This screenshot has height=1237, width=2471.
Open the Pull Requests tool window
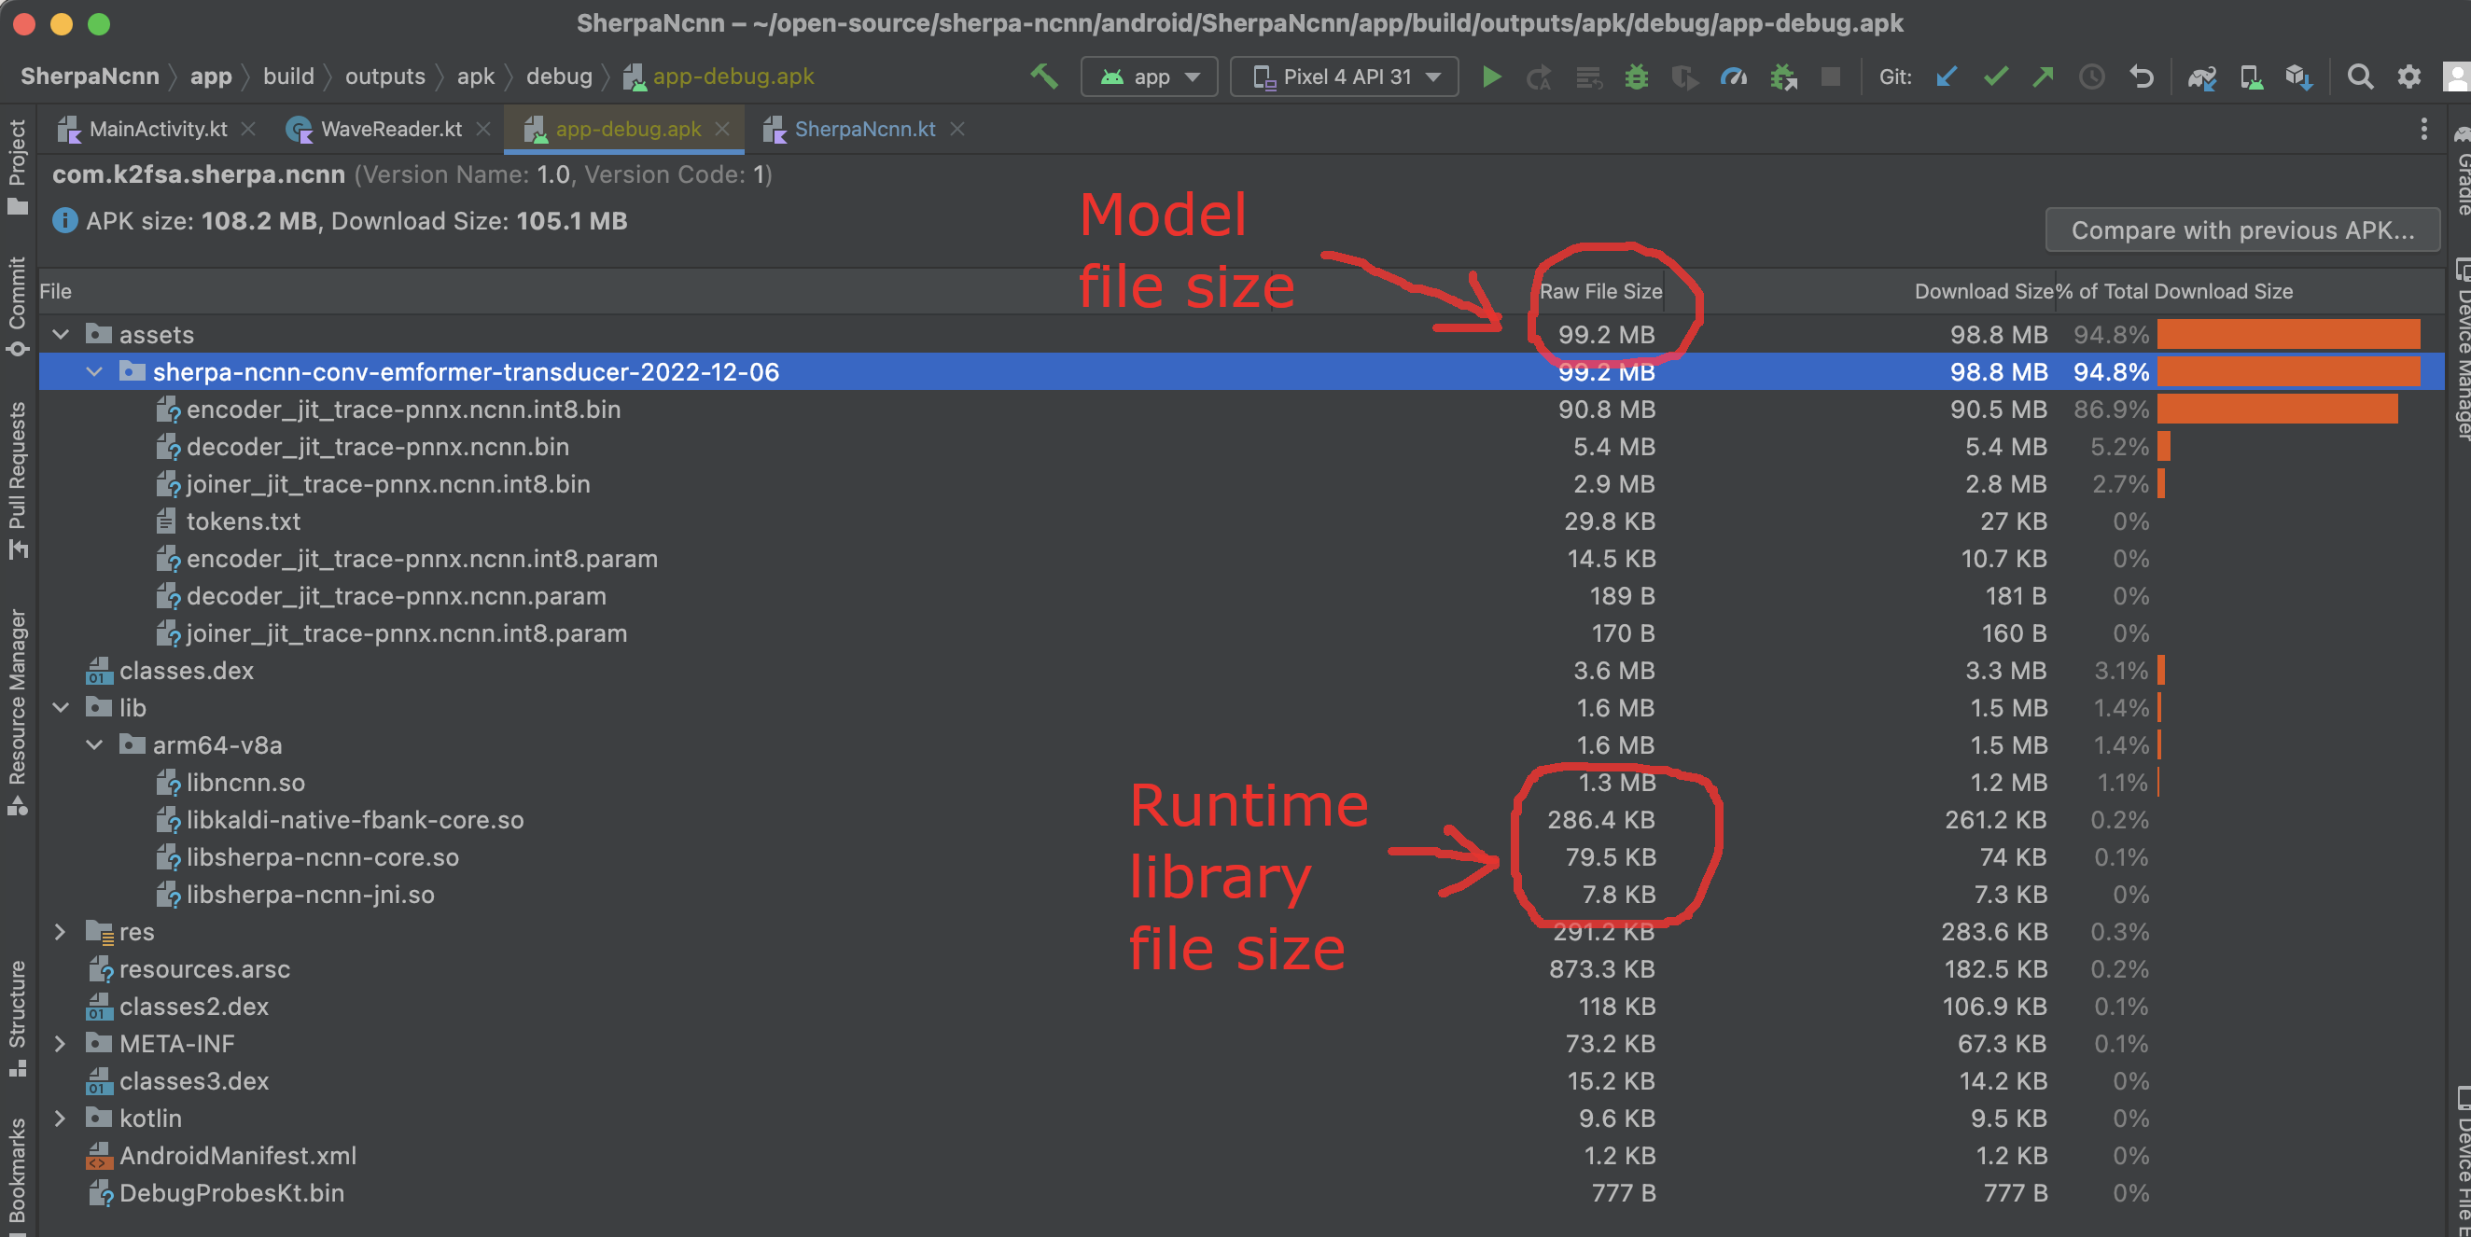pos(18,480)
